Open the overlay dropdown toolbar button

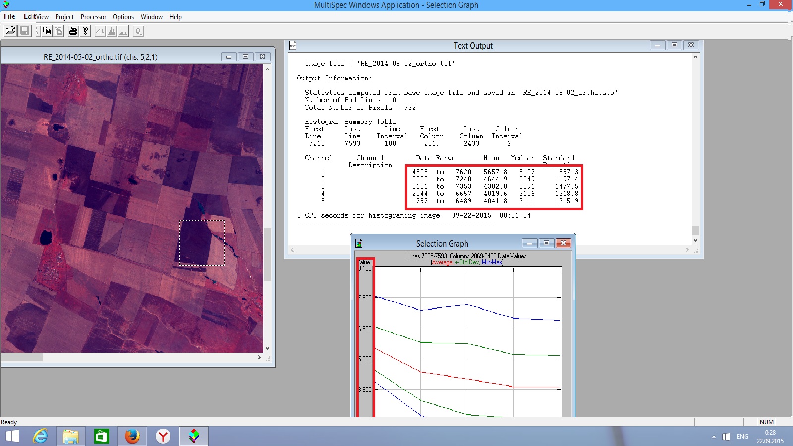click(x=138, y=31)
